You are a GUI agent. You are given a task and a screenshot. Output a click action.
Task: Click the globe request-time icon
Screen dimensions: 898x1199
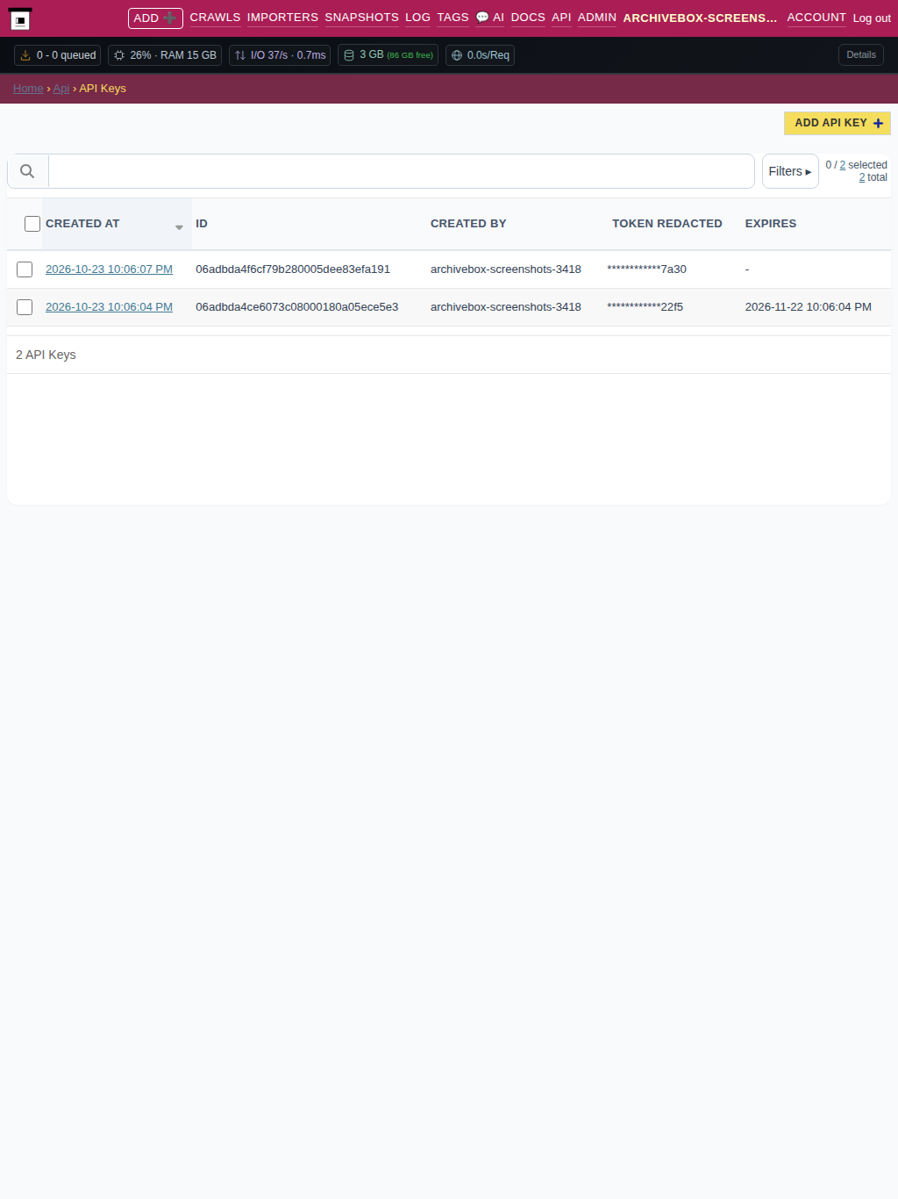point(457,55)
